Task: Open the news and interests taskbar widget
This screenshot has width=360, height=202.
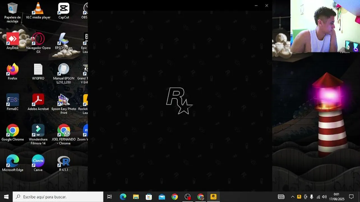Action: coord(281,197)
